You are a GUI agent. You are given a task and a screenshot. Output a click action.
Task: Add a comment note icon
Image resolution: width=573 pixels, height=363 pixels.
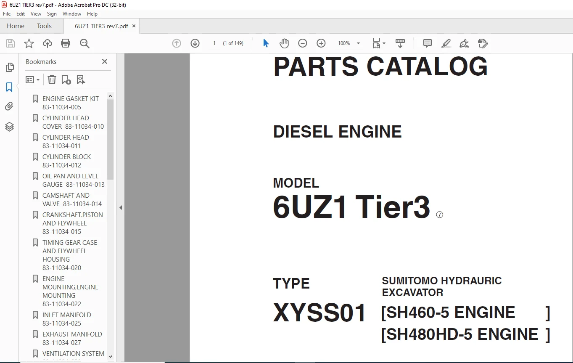coord(428,43)
